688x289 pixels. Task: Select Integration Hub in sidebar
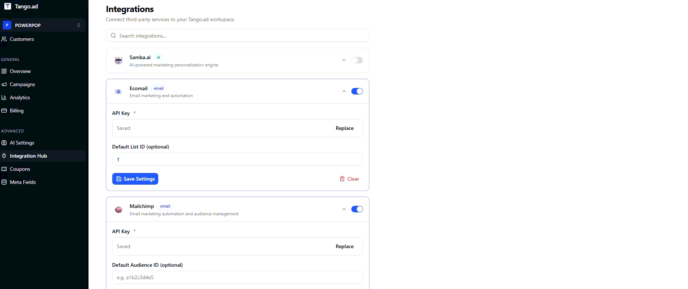pyautogui.click(x=43, y=156)
